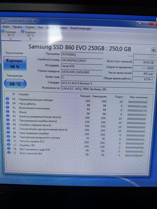
Task: Click the Наихудшее column header
Action: pyautogui.click(x=100, y=96)
